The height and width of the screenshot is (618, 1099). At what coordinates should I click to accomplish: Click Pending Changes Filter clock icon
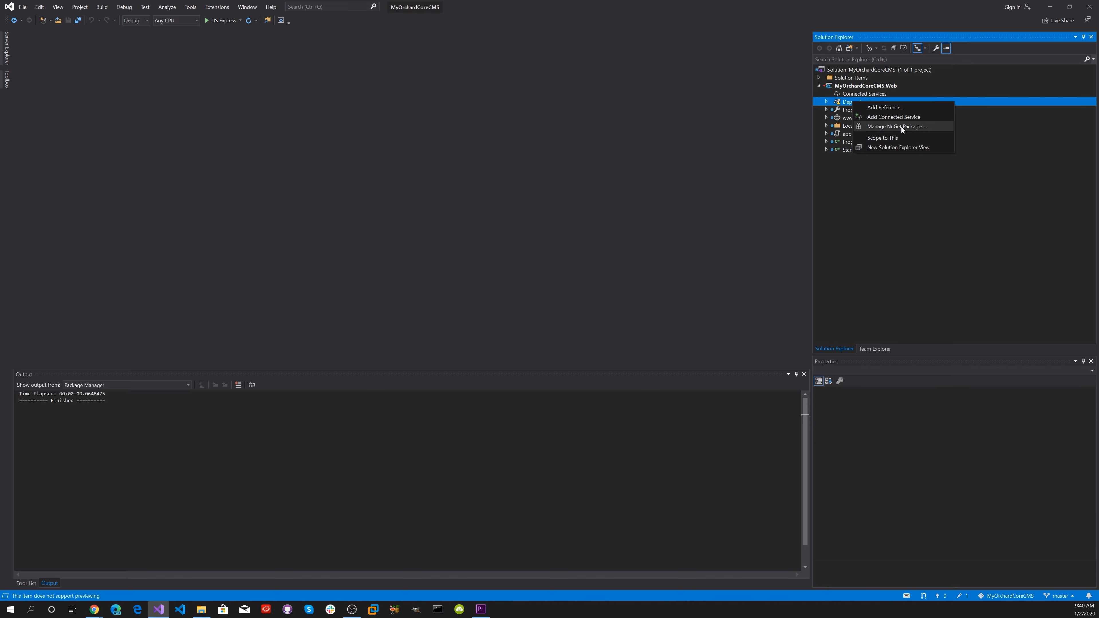point(869,48)
